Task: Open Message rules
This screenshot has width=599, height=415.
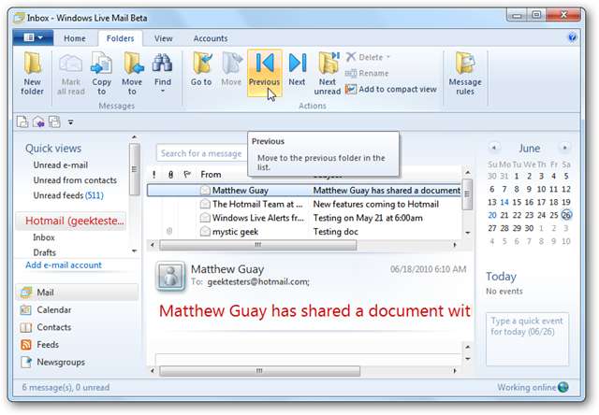Action: click(x=465, y=73)
